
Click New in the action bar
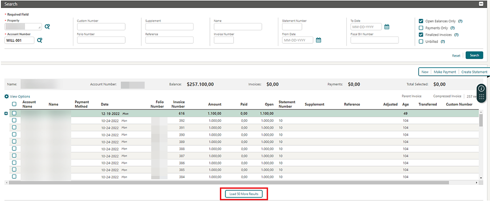[x=425, y=72]
